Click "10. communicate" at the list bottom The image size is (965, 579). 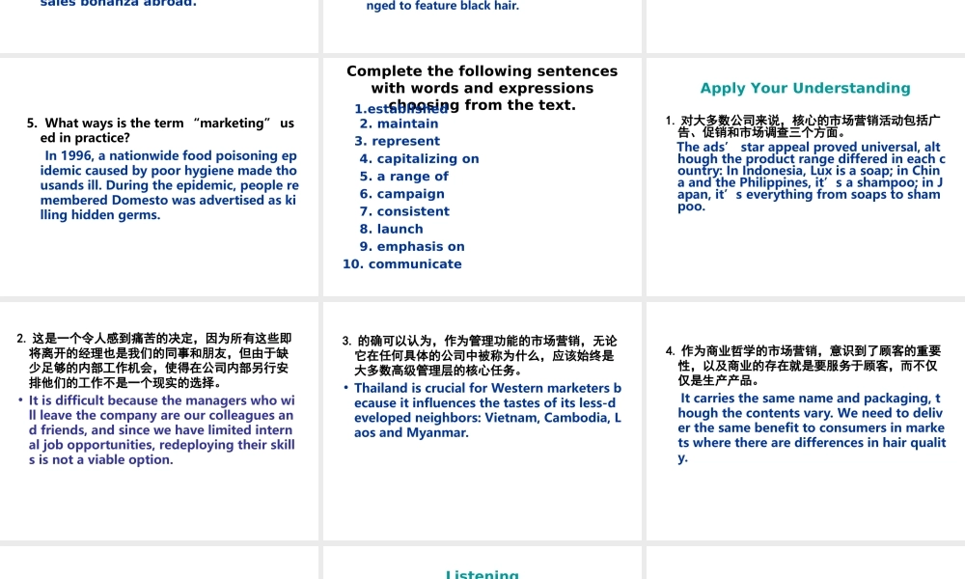(401, 263)
